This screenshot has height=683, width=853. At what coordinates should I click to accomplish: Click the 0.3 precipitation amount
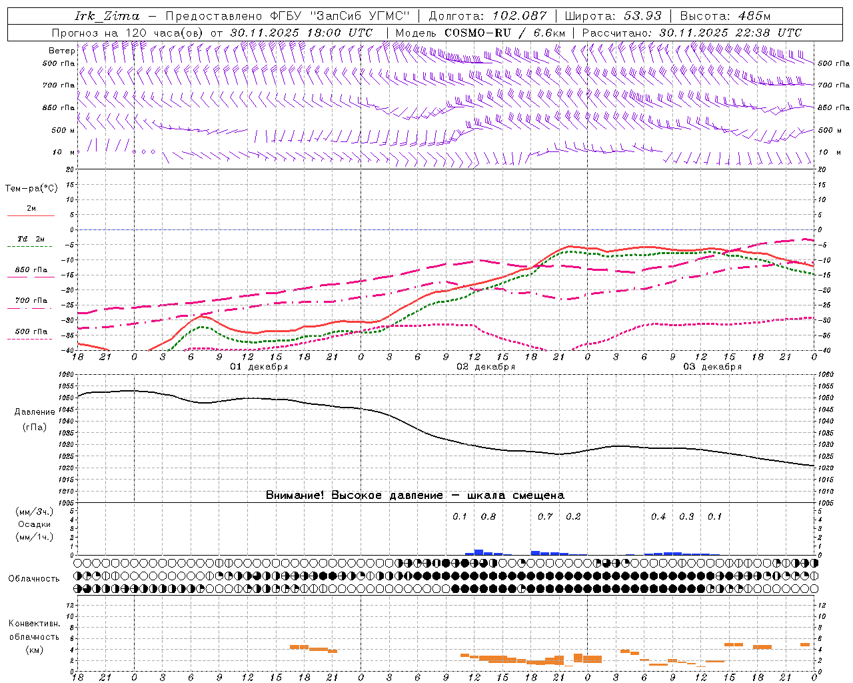[x=686, y=517]
